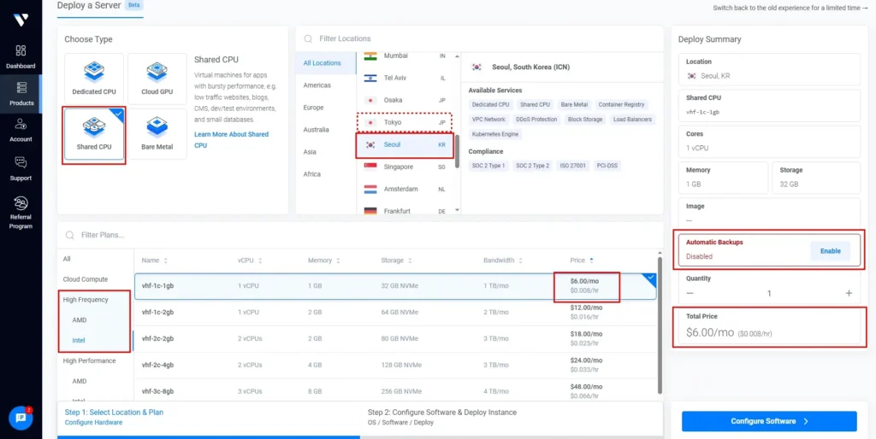Choose the Singapore location row
This screenshot has width=876, height=439.
point(406,167)
